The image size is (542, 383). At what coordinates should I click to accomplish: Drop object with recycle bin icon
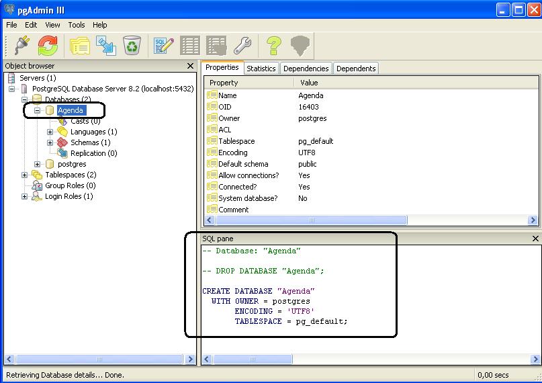[x=132, y=45]
